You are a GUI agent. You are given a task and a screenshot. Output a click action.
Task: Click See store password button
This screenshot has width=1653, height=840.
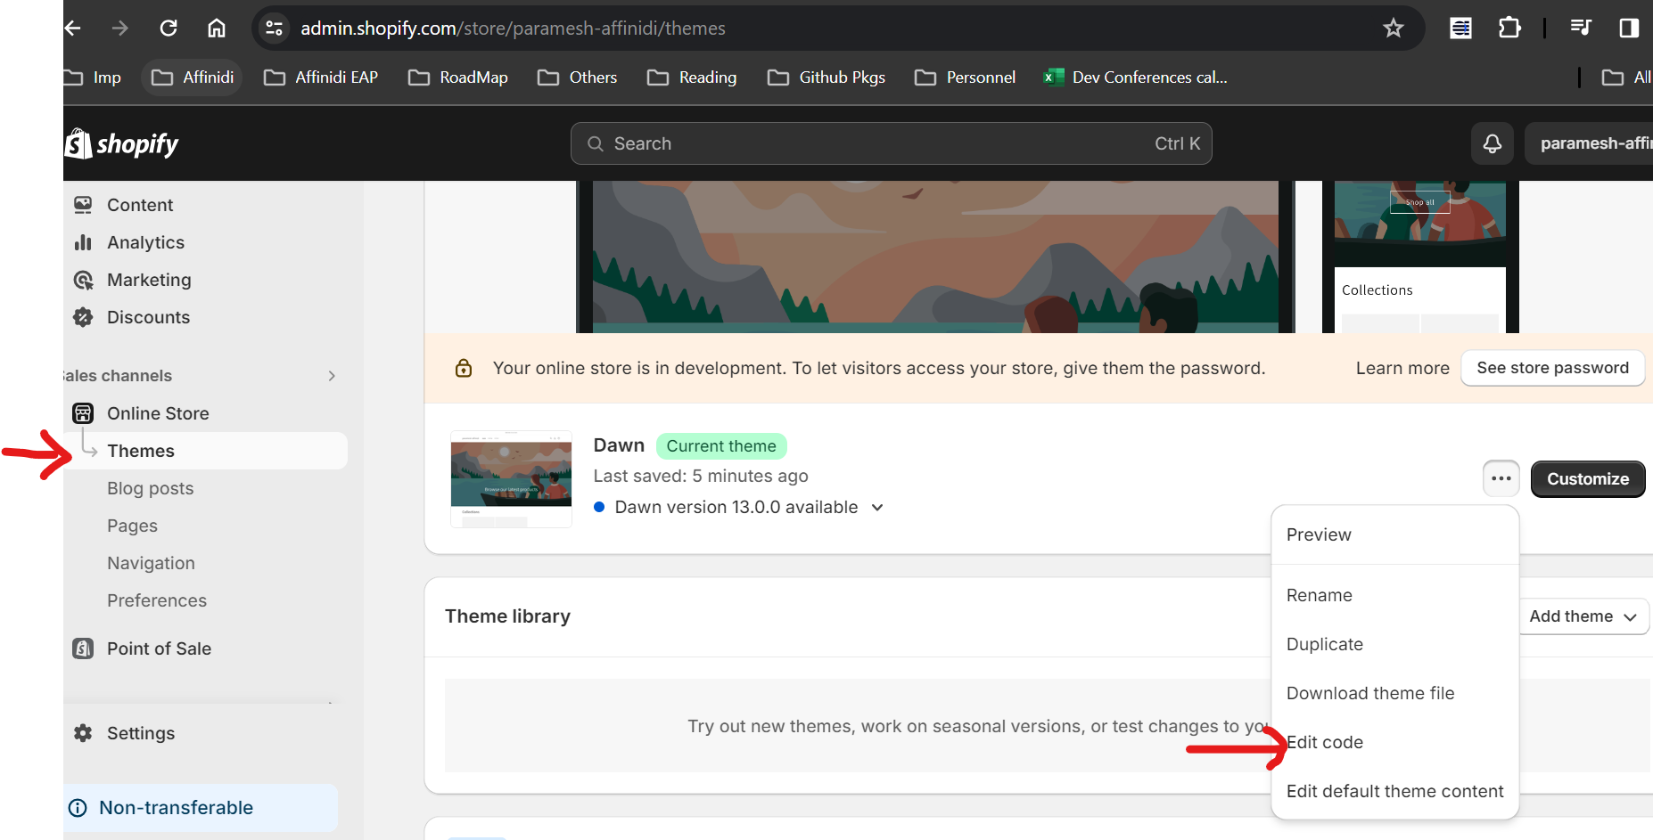[x=1552, y=368]
